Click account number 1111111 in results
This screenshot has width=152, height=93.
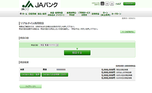pos(61,69)
